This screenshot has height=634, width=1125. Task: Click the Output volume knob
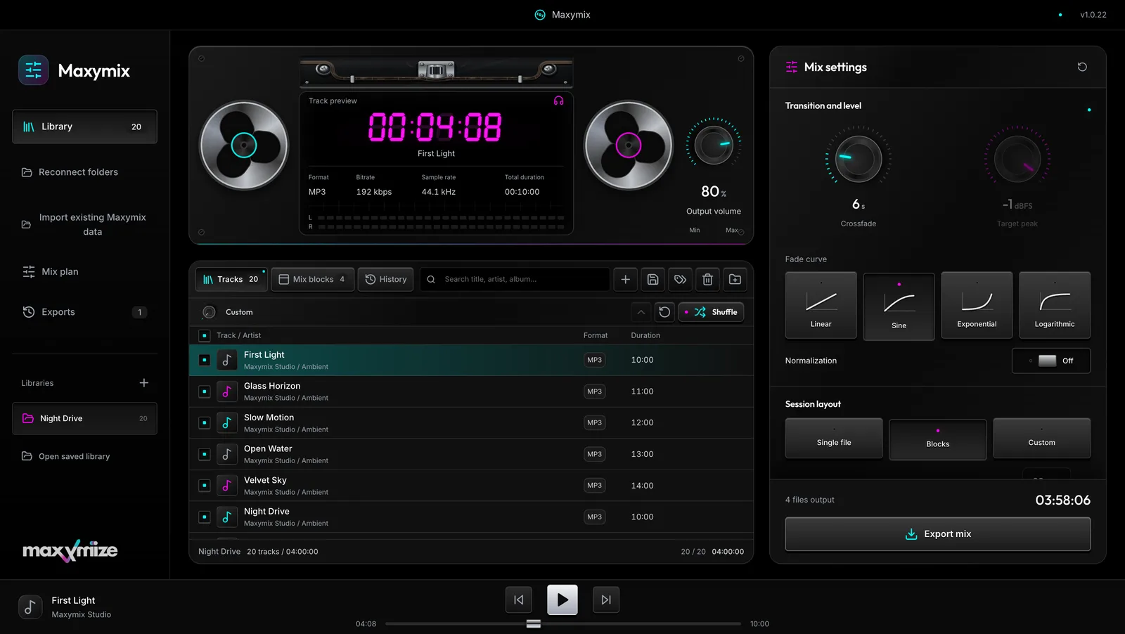pyautogui.click(x=714, y=145)
